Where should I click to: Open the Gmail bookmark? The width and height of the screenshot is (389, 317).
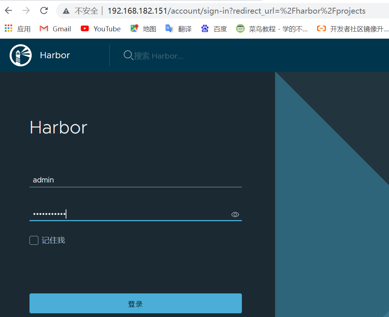pos(55,29)
